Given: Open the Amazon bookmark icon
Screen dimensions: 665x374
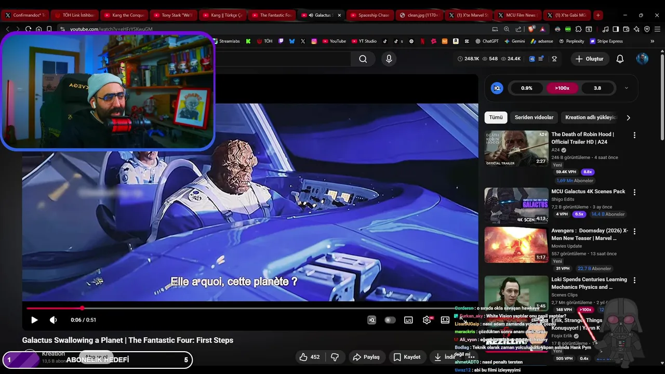Looking at the screenshot, I should [456, 41].
